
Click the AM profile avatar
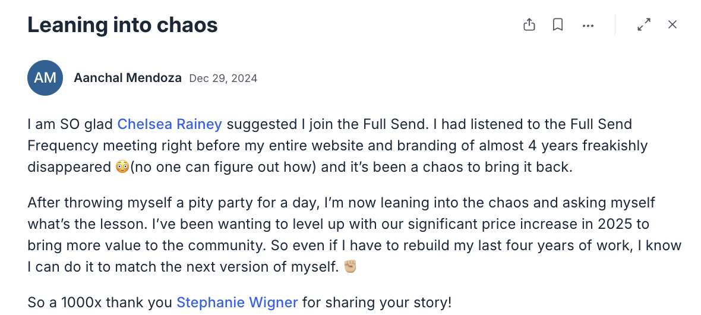pos(45,78)
